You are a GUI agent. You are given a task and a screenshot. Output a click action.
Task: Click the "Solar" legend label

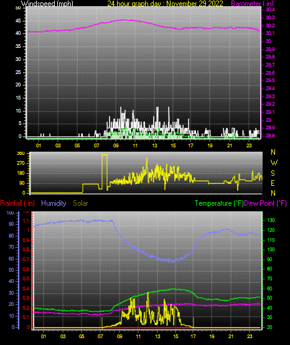pos(80,203)
